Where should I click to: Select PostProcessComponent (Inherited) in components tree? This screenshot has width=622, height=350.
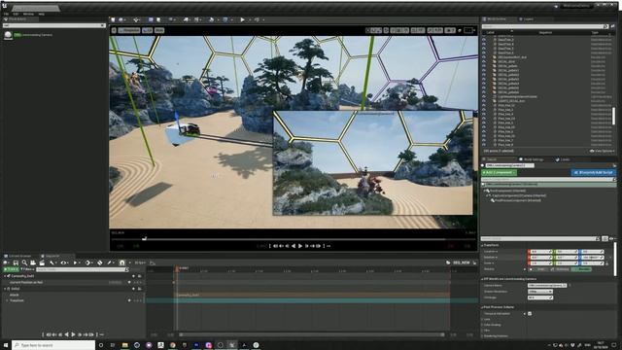(517, 200)
